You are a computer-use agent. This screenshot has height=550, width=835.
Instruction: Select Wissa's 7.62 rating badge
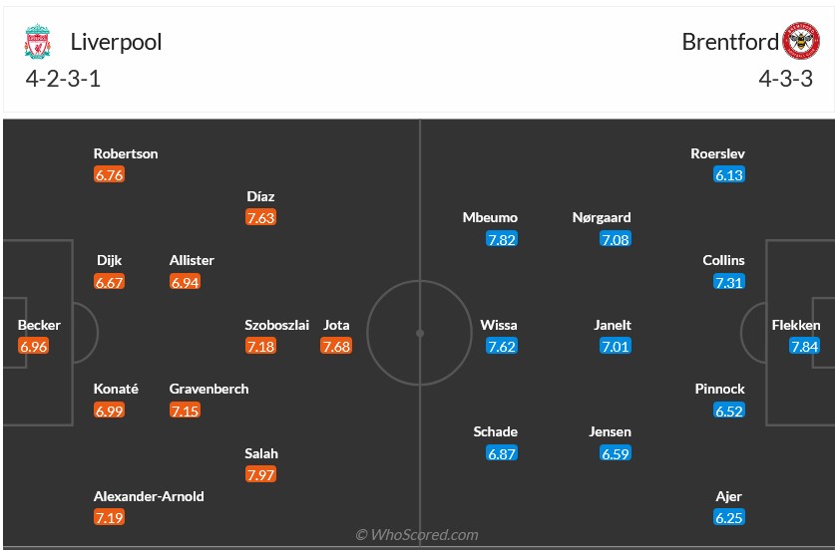(502, 346)
